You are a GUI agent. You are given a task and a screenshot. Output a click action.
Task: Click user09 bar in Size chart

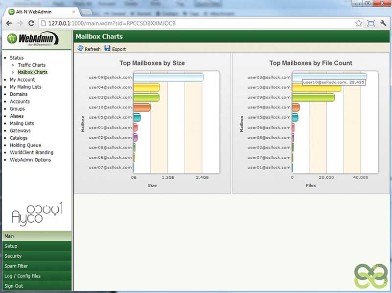coord(168,78)
